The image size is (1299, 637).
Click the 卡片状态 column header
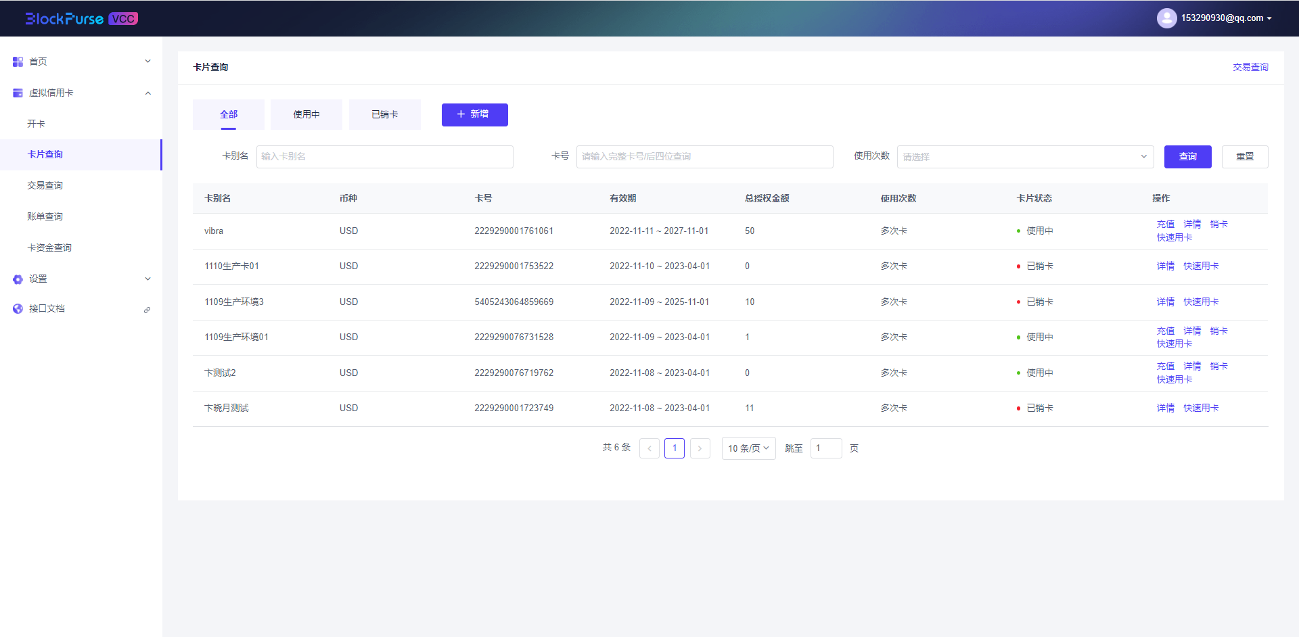pos(1034,198)
